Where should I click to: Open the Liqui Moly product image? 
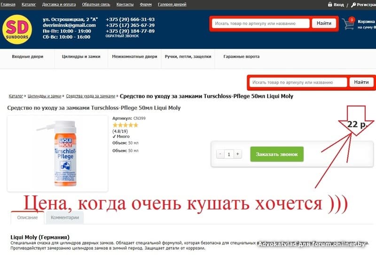[57, 154]
